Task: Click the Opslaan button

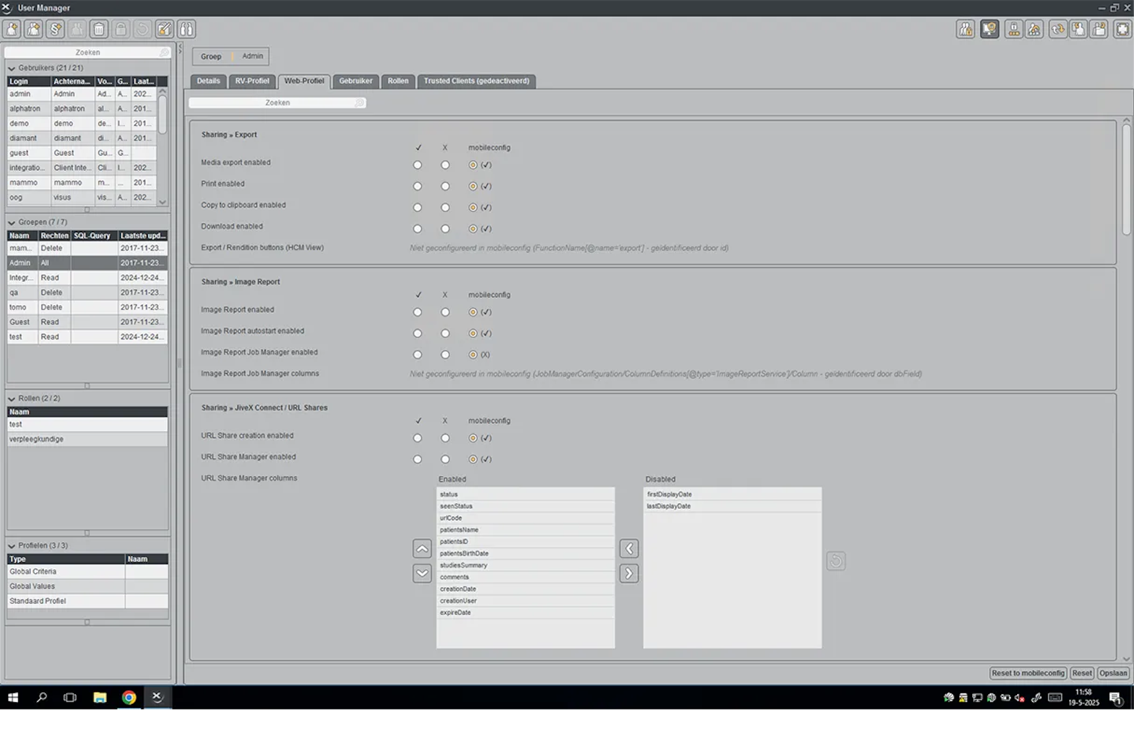Action: 1113,673
